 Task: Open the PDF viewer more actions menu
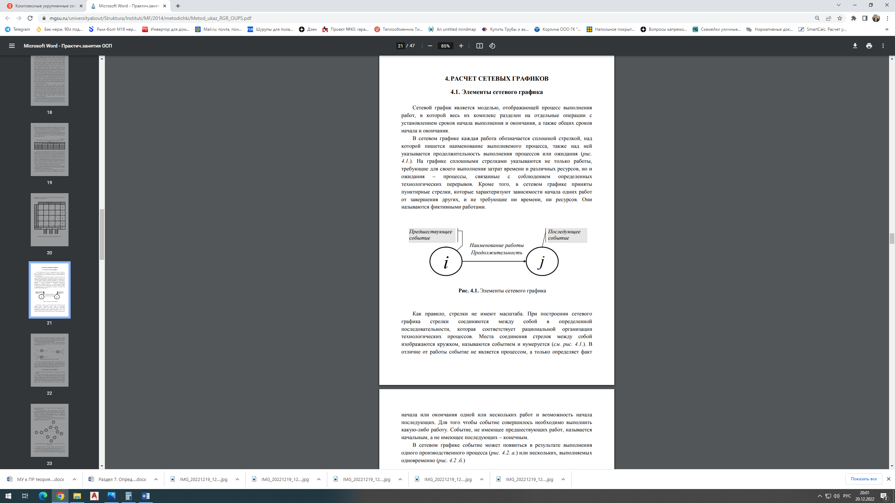coord(883,46)
